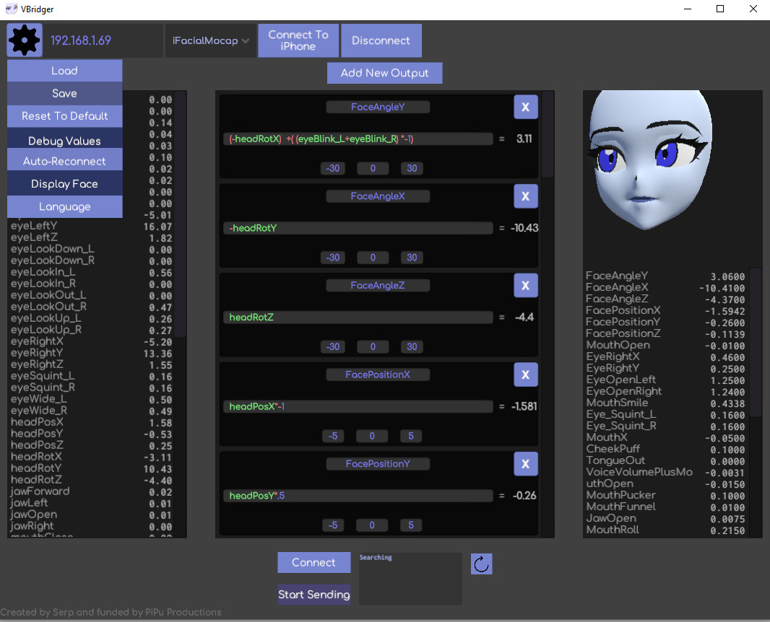Viewport: 770px width, 622px height.
Task: Delete the FaceAngleX output entry
Action: coord(525,196)
